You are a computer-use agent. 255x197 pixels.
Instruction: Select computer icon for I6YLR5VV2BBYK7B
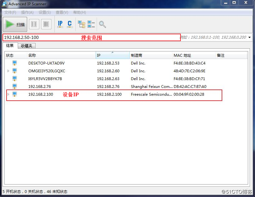15,79
